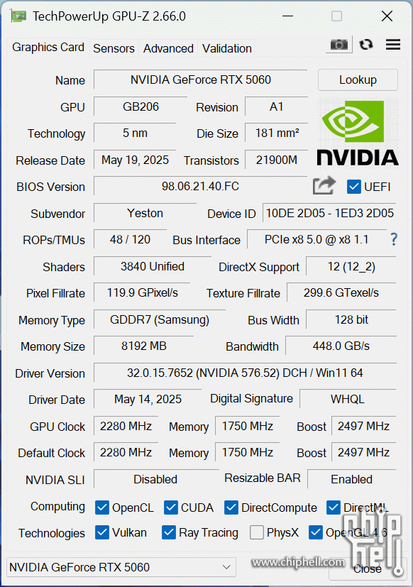Select the Validation tab
The image size is (413, 587).
click(227, 48)
